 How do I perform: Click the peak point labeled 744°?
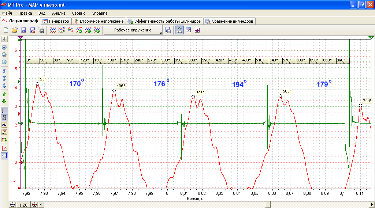pos(360,105)
